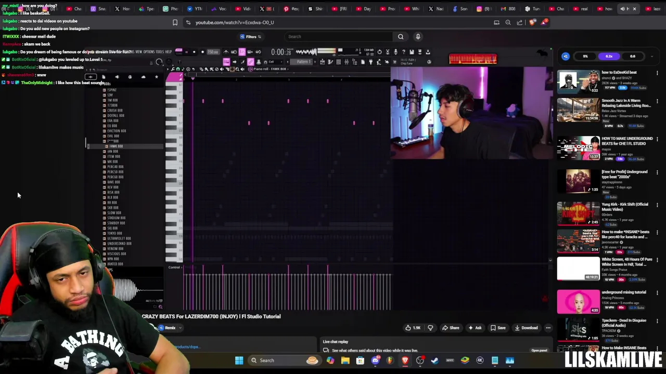
Task: Click Open panel for live chat replay
Action: (539, 350)
